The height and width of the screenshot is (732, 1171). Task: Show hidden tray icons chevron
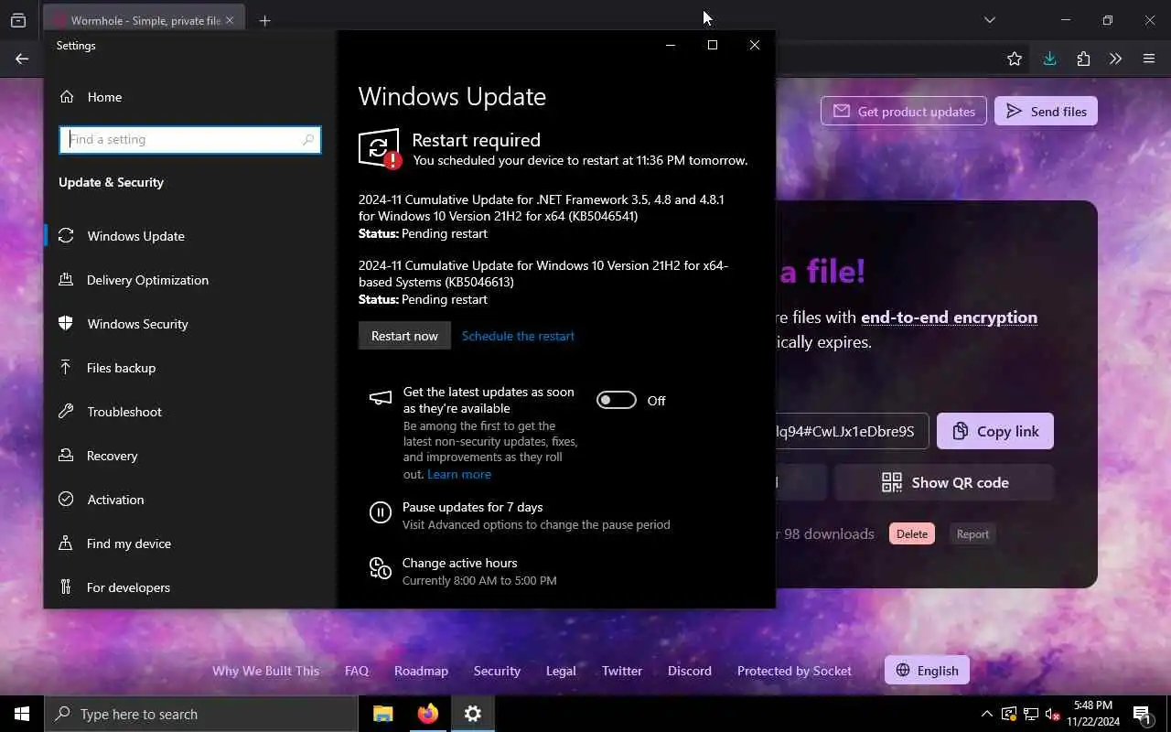(x=986, y=714)
